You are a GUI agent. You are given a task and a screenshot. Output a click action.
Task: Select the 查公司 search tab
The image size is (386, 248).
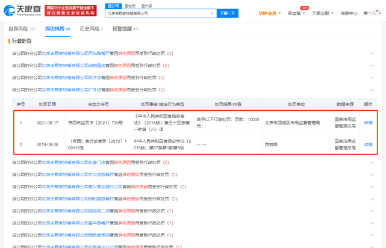pyautogui.click(x=113, y=6)
